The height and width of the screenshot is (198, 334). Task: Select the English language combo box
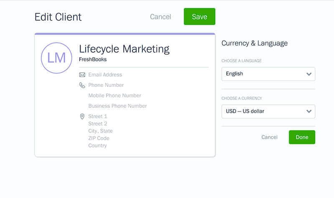click(x=263, y=74)
